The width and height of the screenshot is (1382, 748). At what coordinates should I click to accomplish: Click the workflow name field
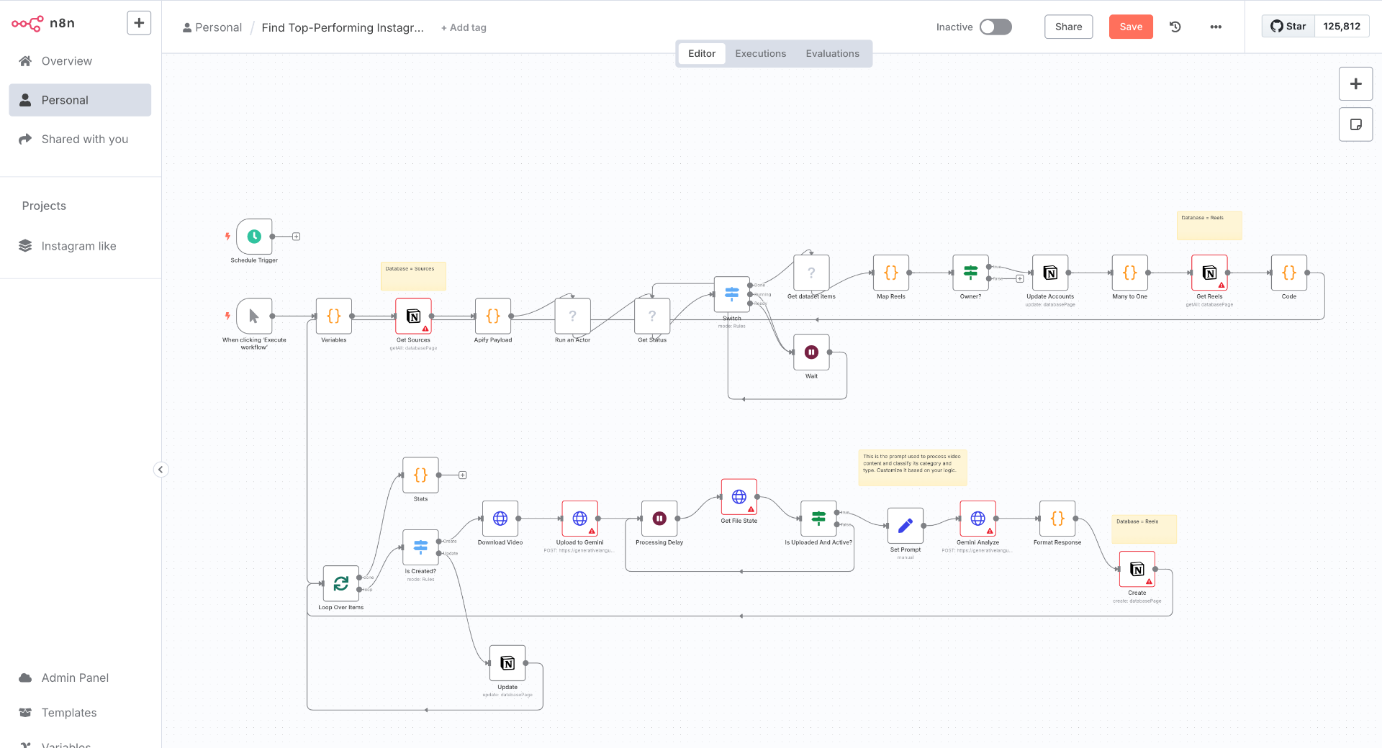(343, 27)
